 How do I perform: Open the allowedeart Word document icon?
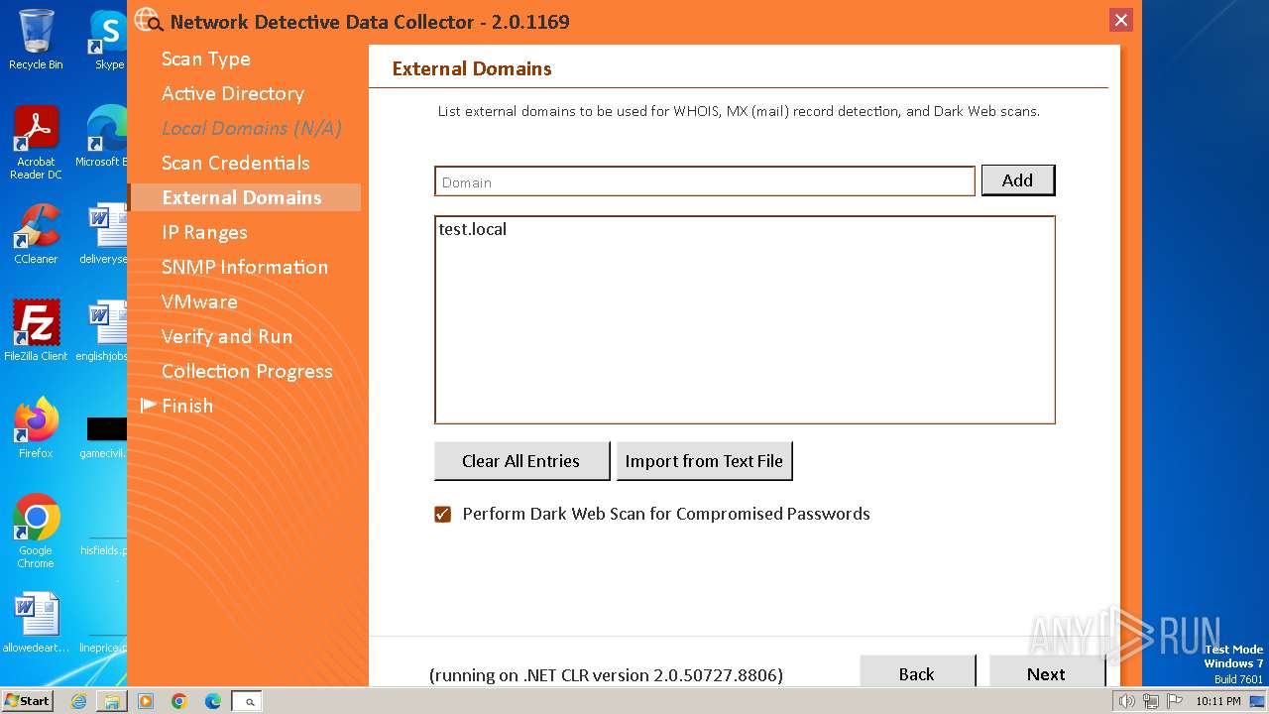[x=36, y=623]
